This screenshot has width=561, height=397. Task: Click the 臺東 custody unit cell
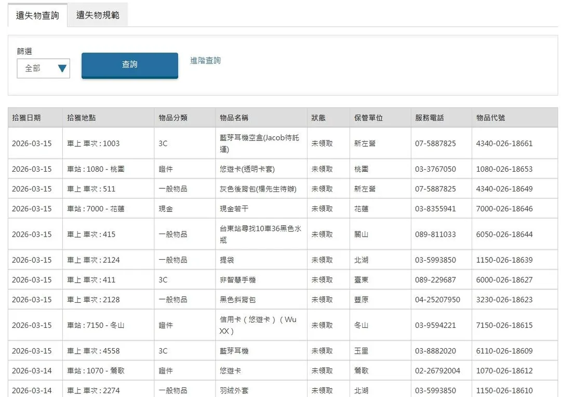pos(361,280)
